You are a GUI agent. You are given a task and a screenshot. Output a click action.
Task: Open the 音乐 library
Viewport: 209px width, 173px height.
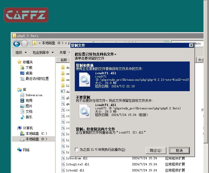click(29, 117)
